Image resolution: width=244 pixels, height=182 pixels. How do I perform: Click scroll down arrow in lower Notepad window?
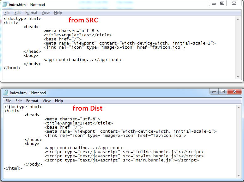click(x=239, y=176)
